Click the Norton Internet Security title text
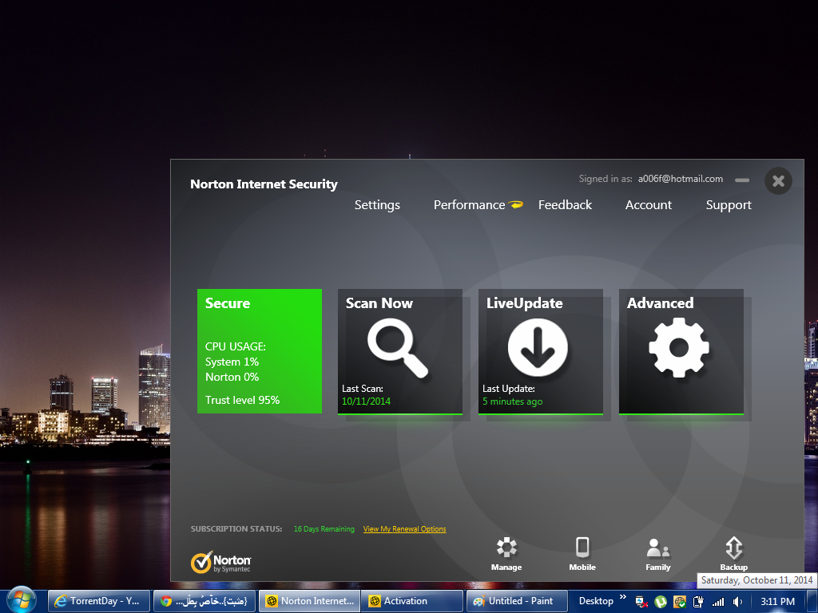818x613 pixels. pos(264,184)
